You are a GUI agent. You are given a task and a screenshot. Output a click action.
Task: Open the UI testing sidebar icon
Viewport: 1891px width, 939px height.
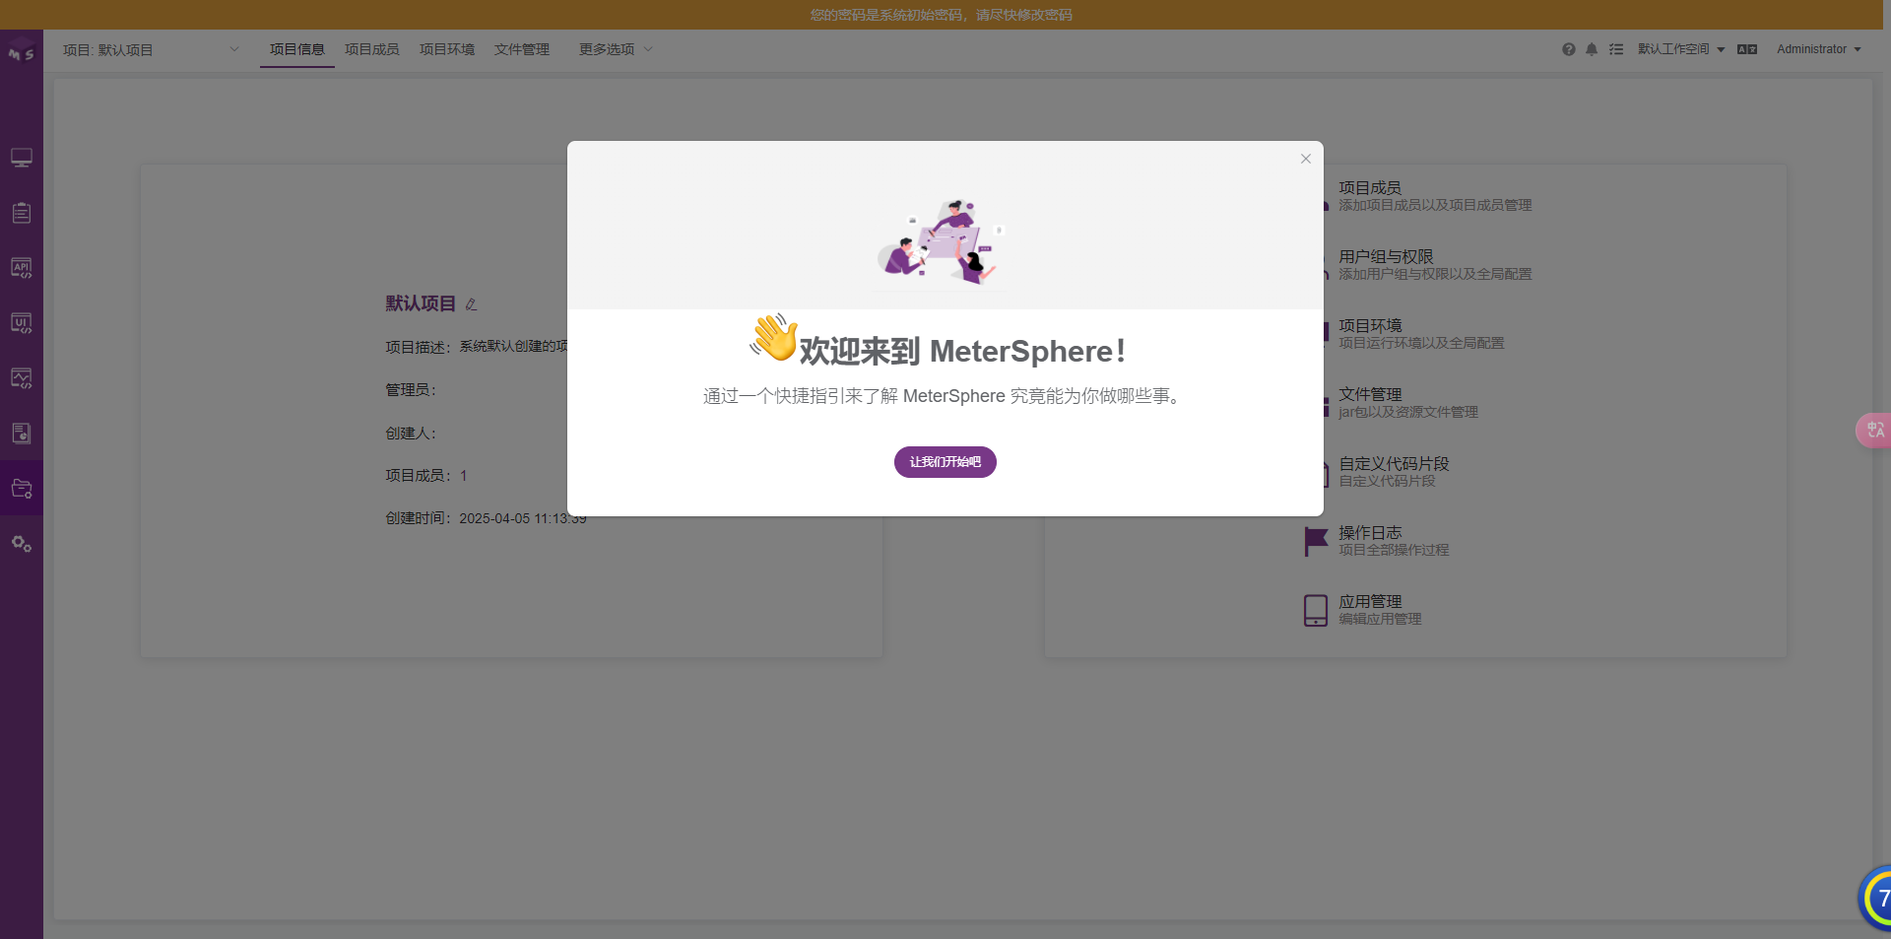22,323
